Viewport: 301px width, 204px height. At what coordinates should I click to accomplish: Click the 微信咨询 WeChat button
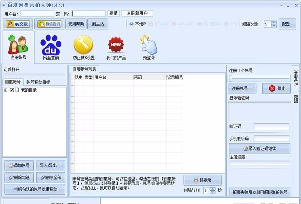[49, 24]
